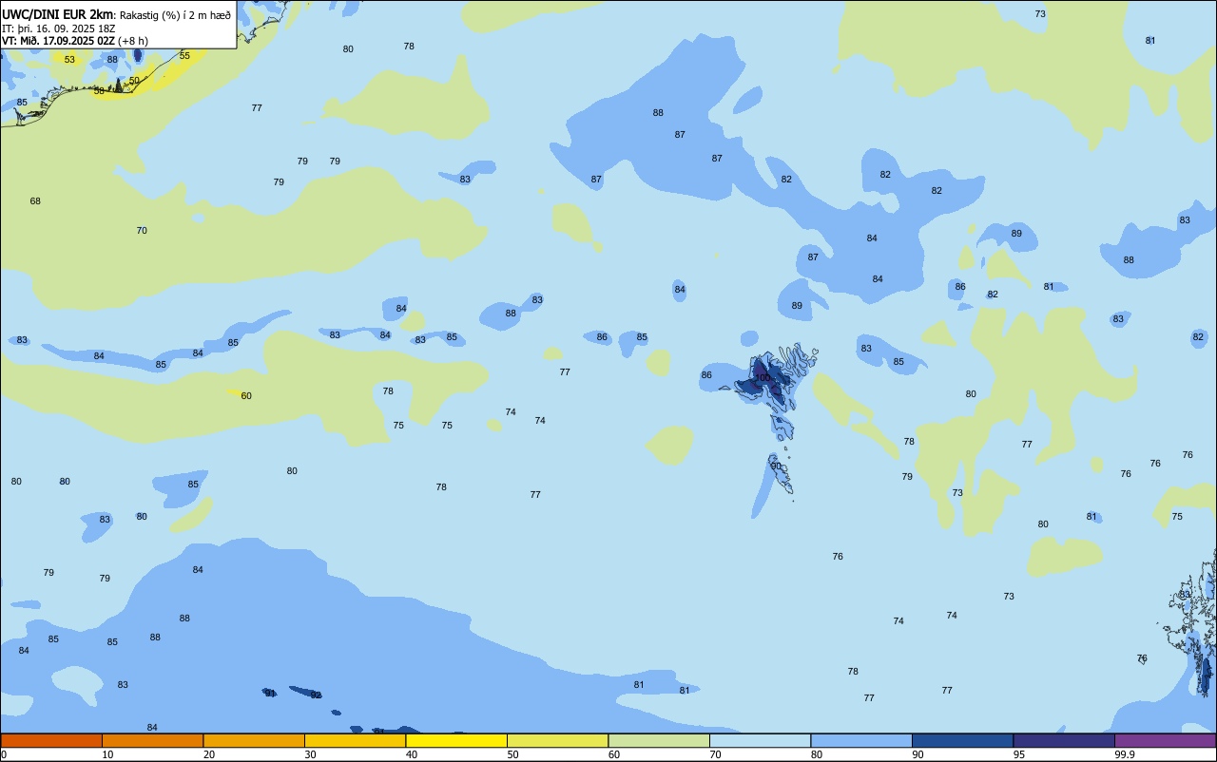
Task: Click the "VT: Mið. 17.09.2025 02Z (+8 h)" line
Action: [75, 41]
